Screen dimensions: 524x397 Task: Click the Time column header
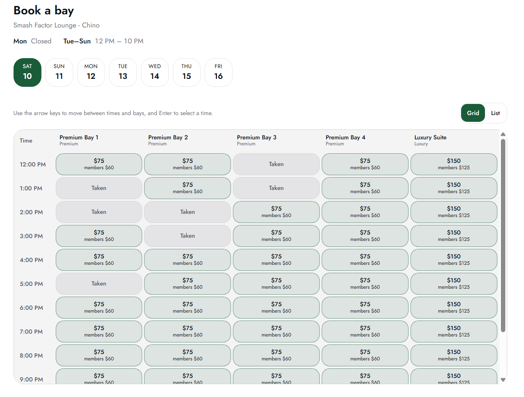[26, 141]
